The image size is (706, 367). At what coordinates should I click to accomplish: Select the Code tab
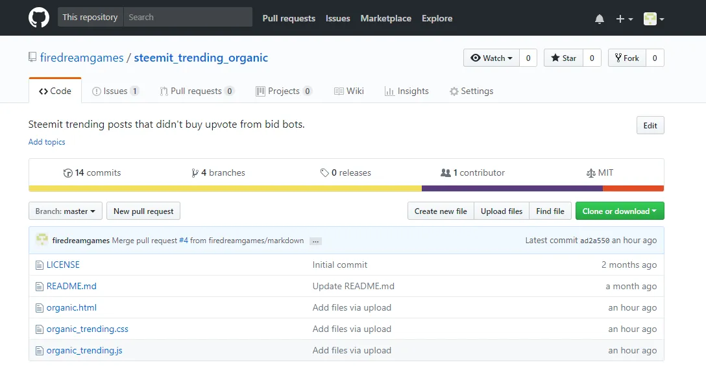click(x=55, y=91)
